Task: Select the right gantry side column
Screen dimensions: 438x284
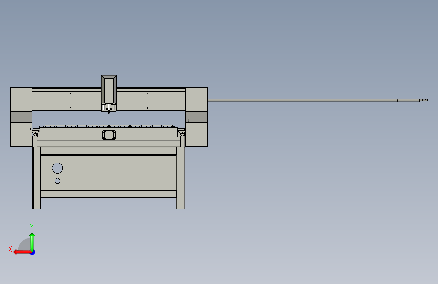Action: point(197,117)
